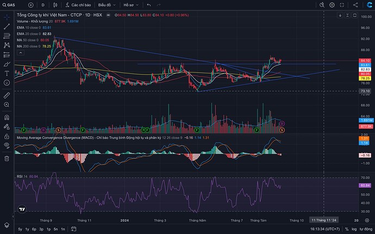
Task: Click the 84.10 price label
Action: pyautogui.click(x=365, y=61)
